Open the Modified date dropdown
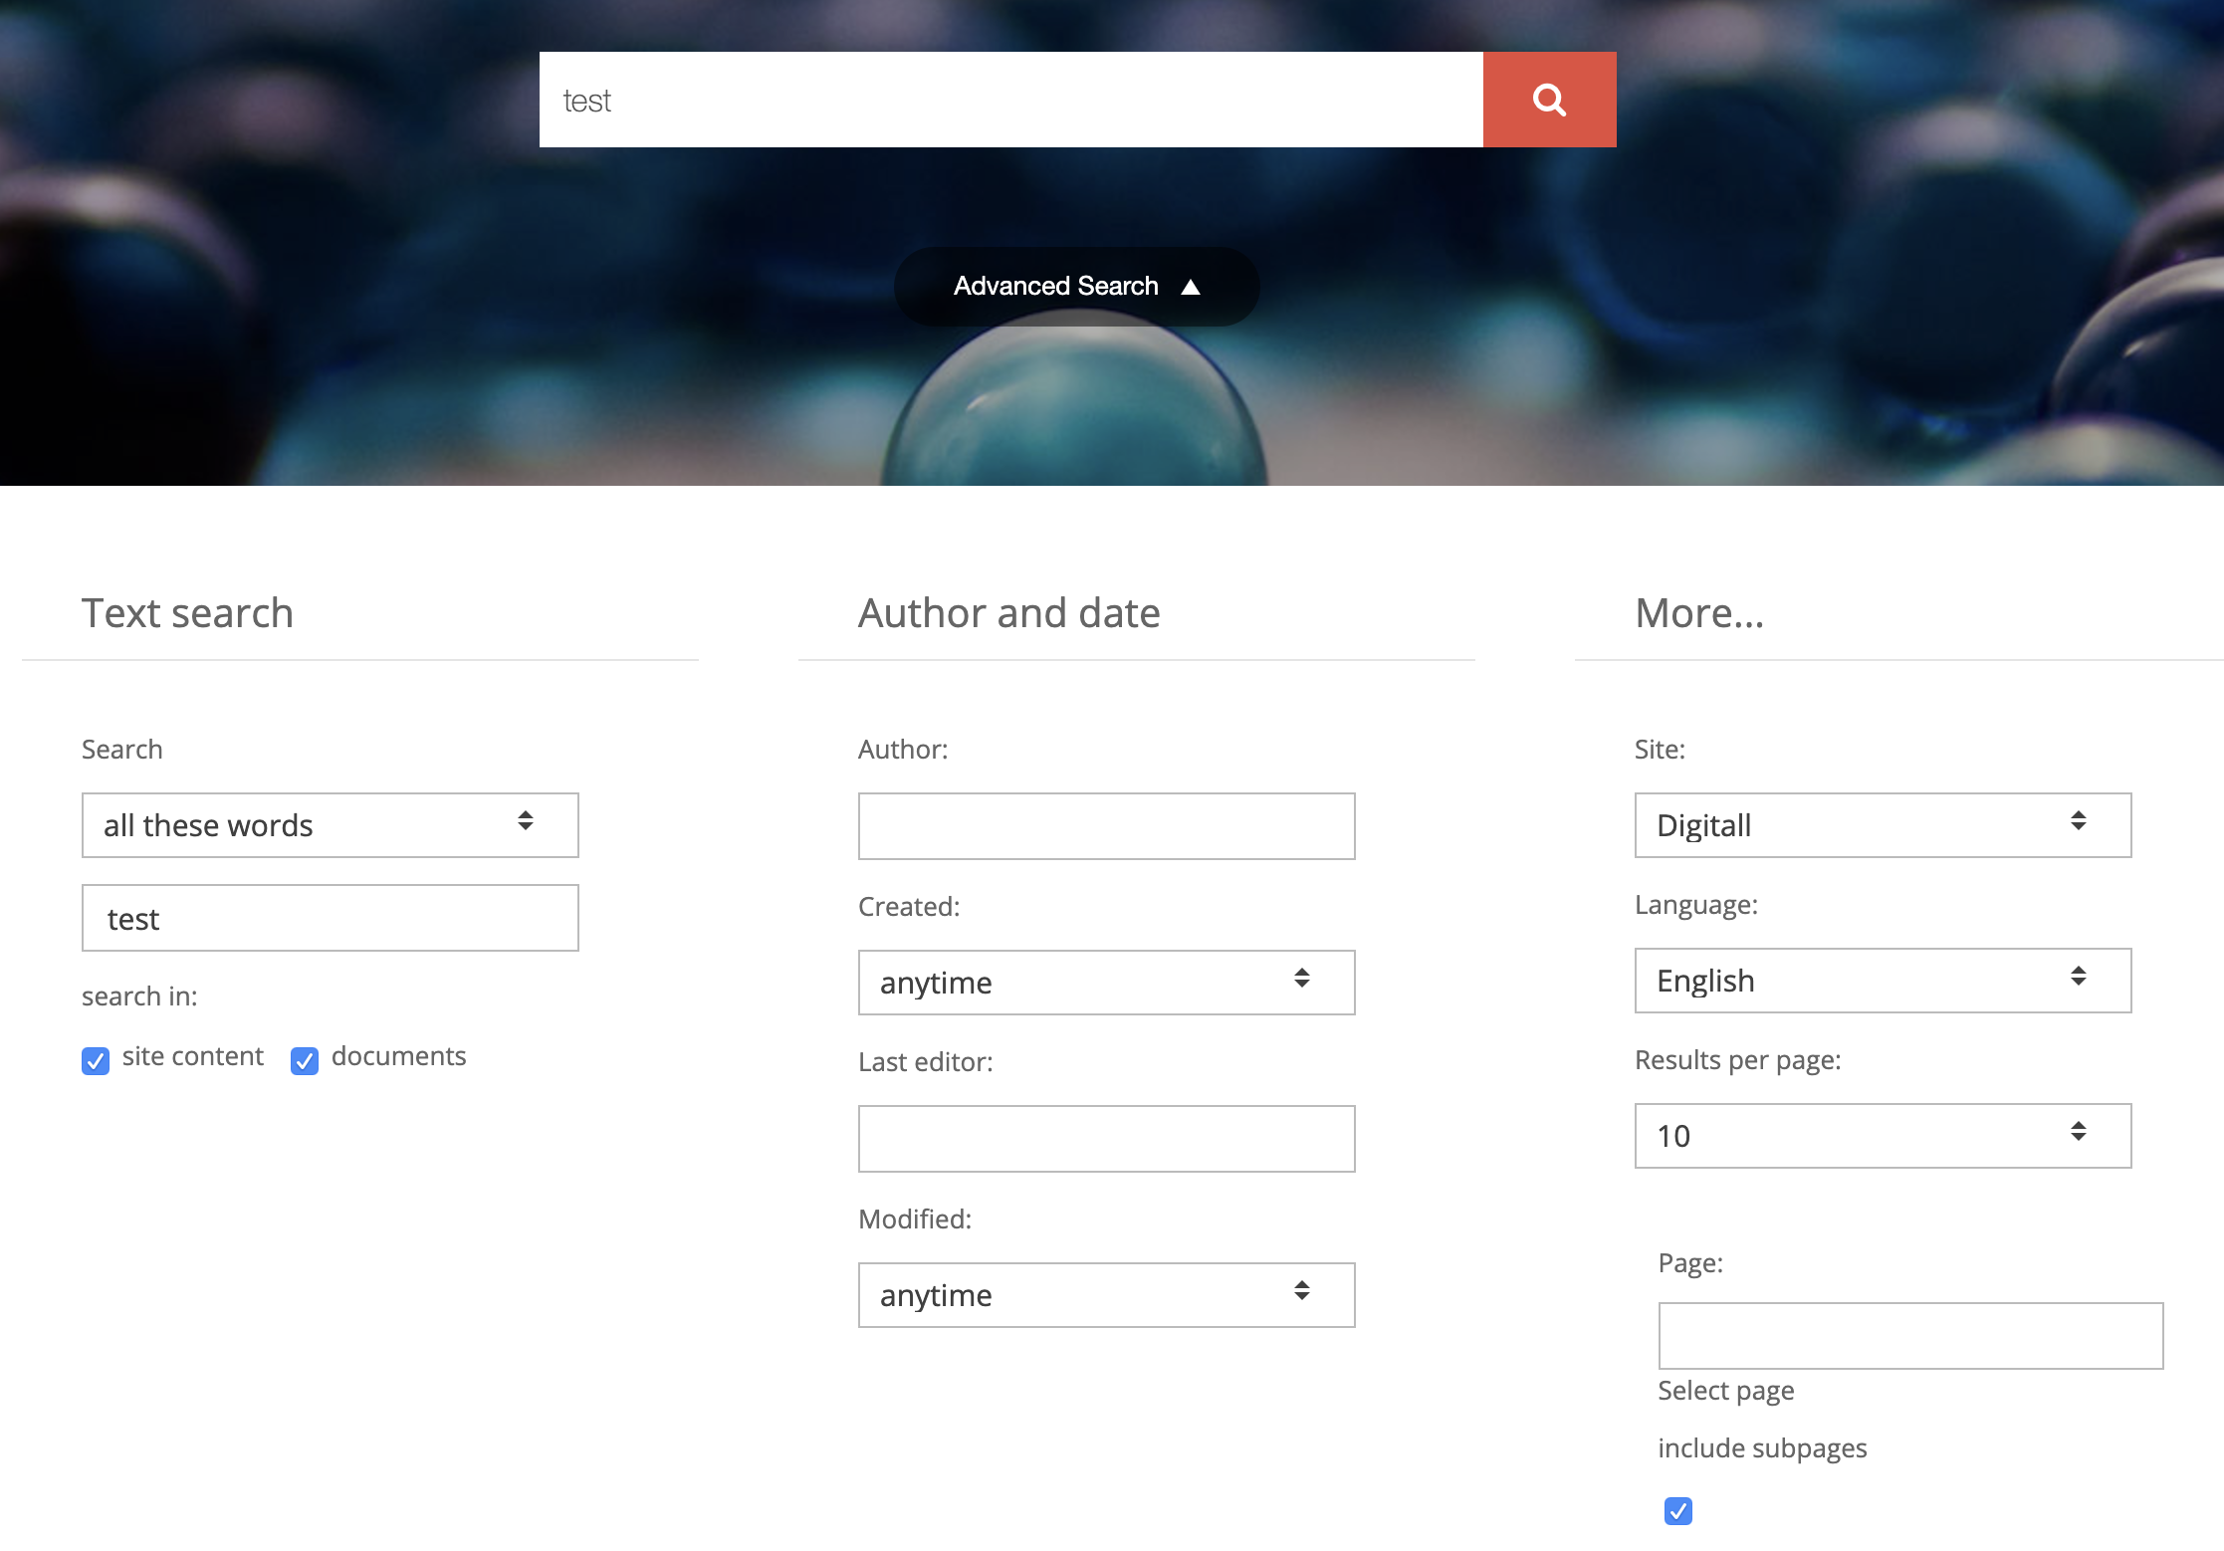Viewport: 2224px width, 1551px height. (x=1106, y=1295)
